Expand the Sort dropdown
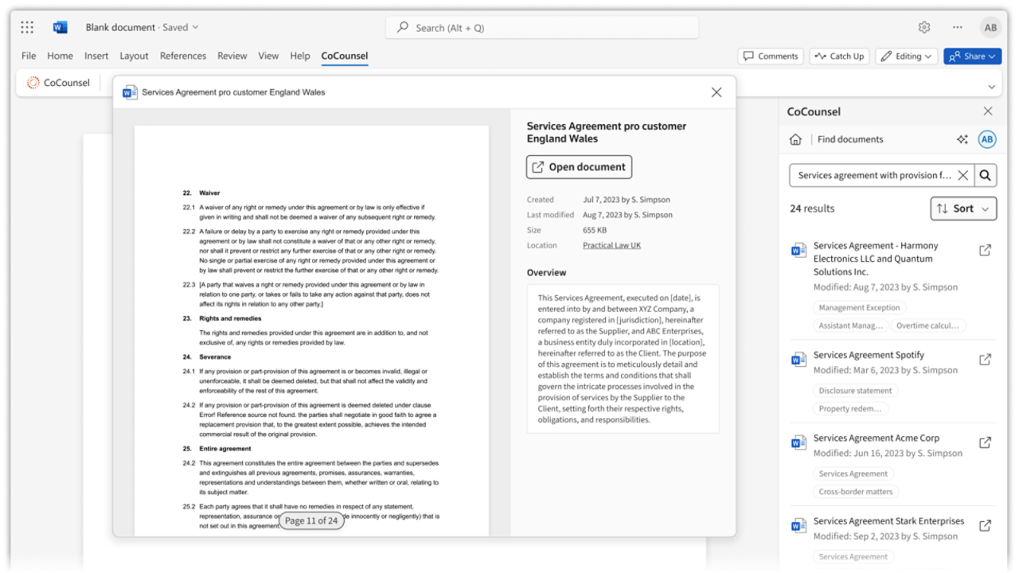This screenshot has width=1019, height=573. (963, 209)
